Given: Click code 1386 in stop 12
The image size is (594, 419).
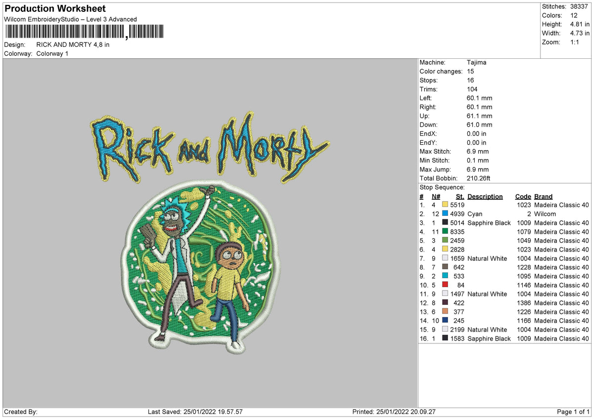Looking at the screenshot, I should click(524, 303).
